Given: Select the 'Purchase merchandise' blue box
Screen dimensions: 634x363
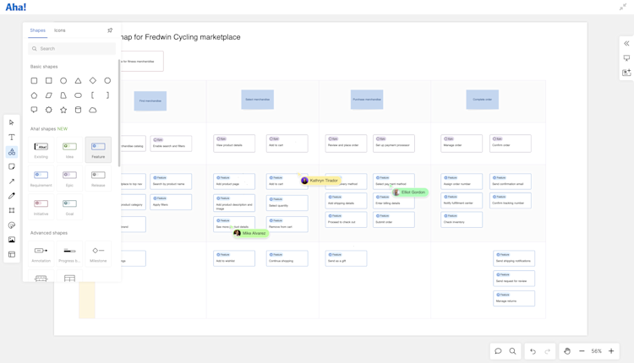Looking at the screenshot, I should click(x=367, y=100).
